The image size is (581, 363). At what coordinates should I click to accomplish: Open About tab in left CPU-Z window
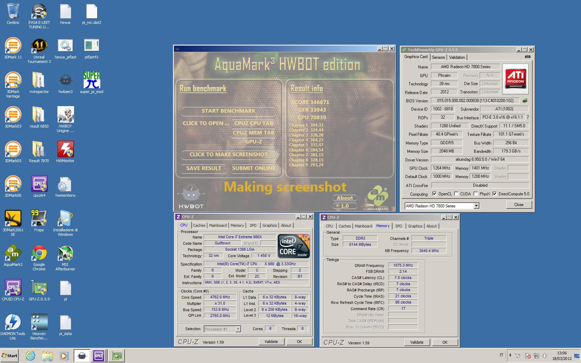pyautogui.click(x=286, y=225)
